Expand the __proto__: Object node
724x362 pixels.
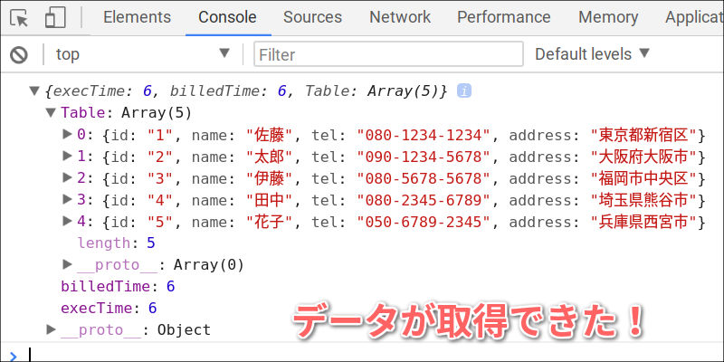pos(51,329)
